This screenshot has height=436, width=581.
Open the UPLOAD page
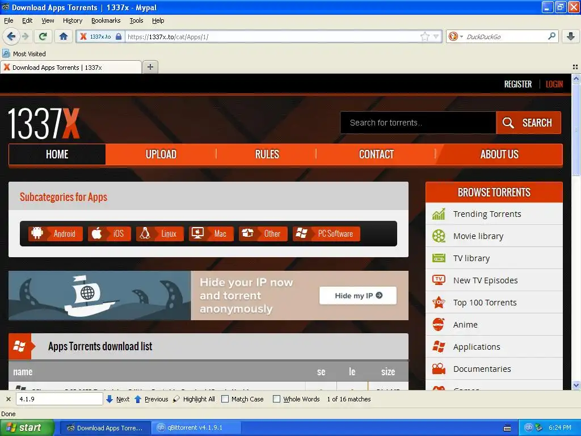[x=161, y=154]
